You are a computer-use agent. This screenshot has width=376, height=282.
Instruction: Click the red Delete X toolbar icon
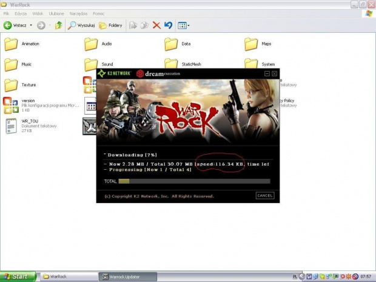156,25
